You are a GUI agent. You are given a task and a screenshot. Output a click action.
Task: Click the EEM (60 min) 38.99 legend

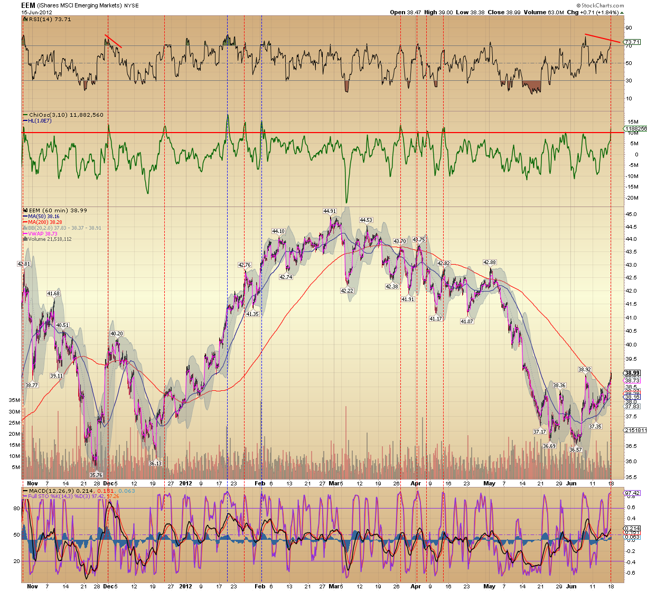(55, 210)
